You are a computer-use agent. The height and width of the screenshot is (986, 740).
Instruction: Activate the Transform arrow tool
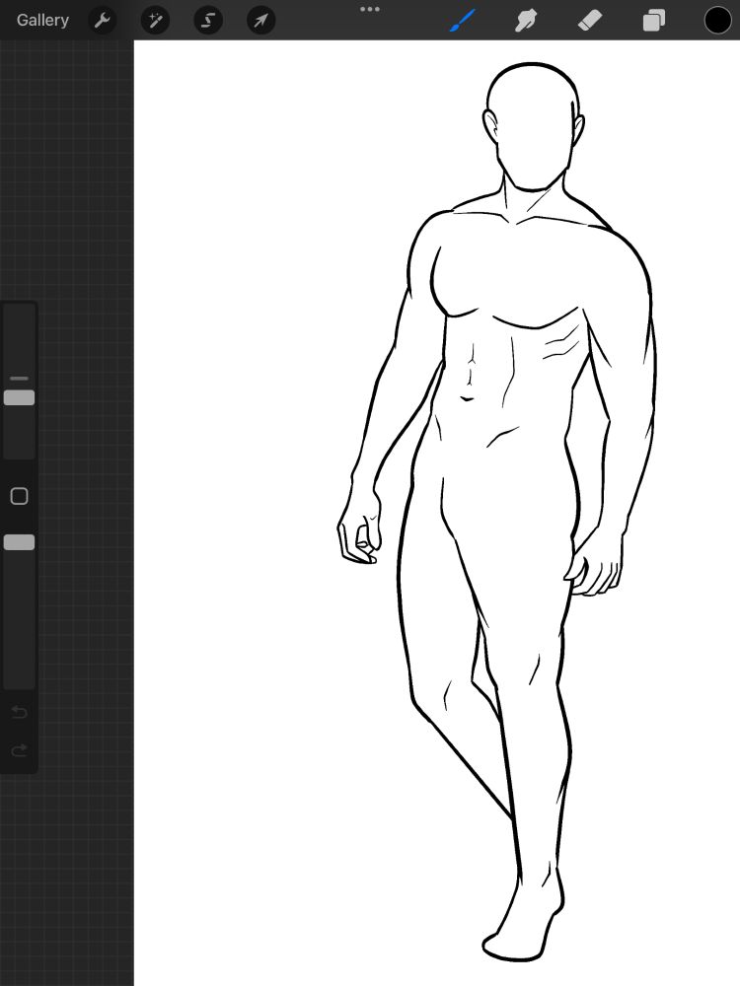click(261, 21)
